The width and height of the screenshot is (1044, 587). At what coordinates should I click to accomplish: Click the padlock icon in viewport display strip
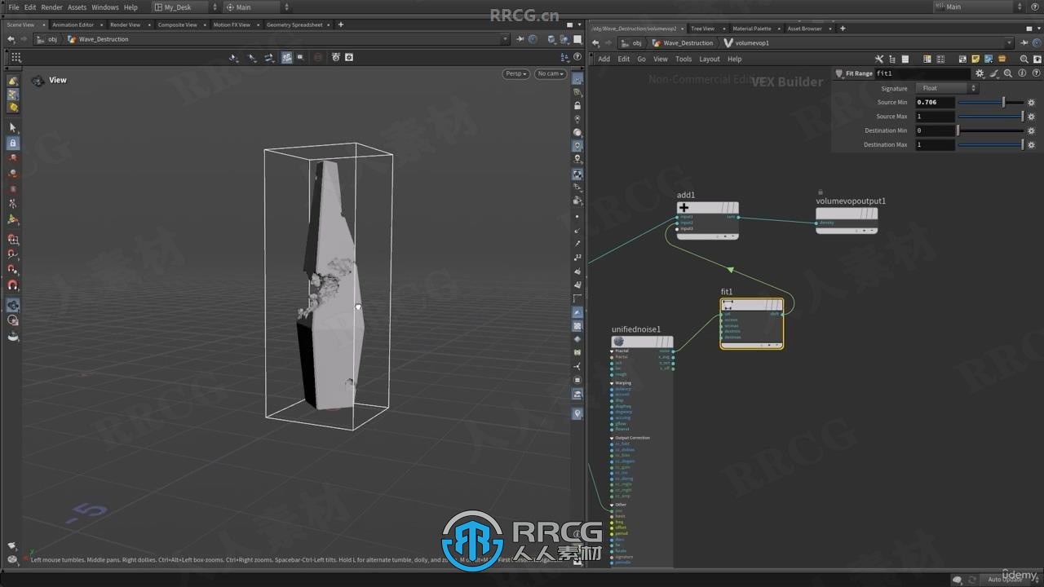pos(577,106)
